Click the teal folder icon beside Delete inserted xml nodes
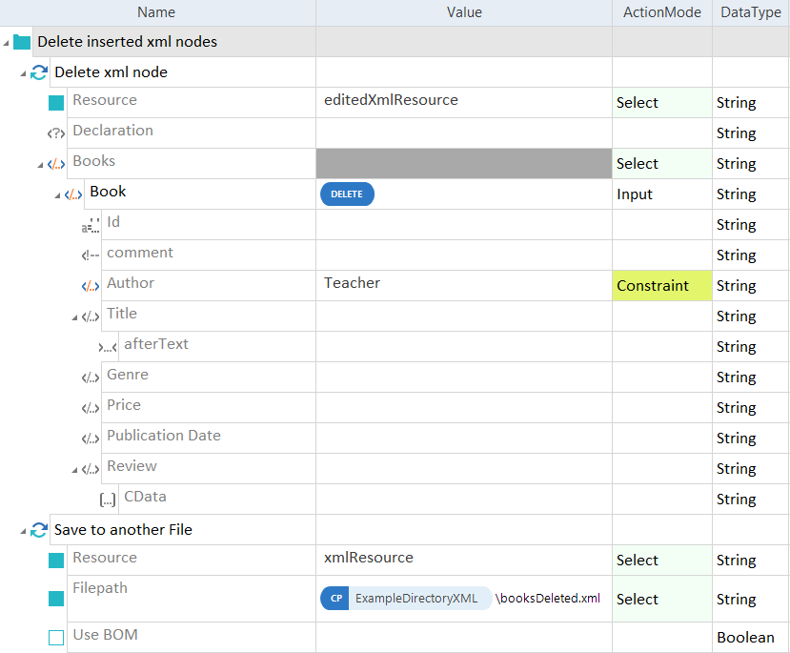The image size is (790, 653). pyautogui.click(x=22, y=42)
